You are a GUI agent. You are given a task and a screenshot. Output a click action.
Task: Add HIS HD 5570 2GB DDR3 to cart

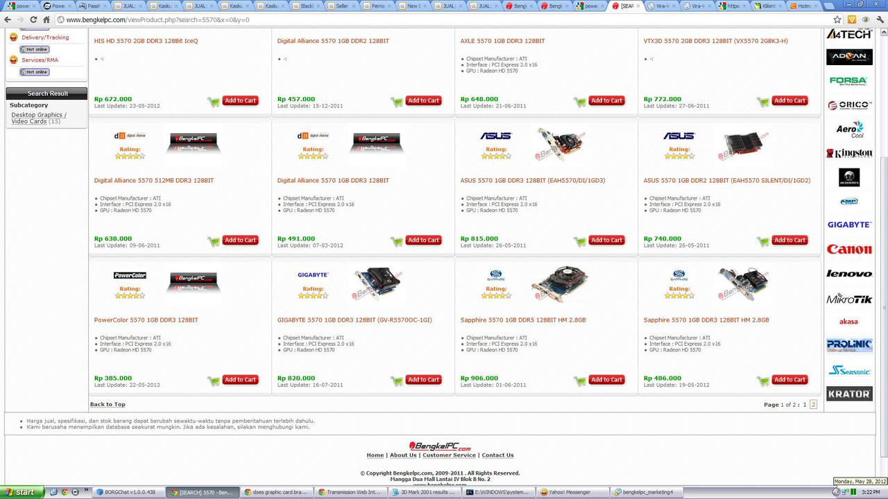[240, 100]
